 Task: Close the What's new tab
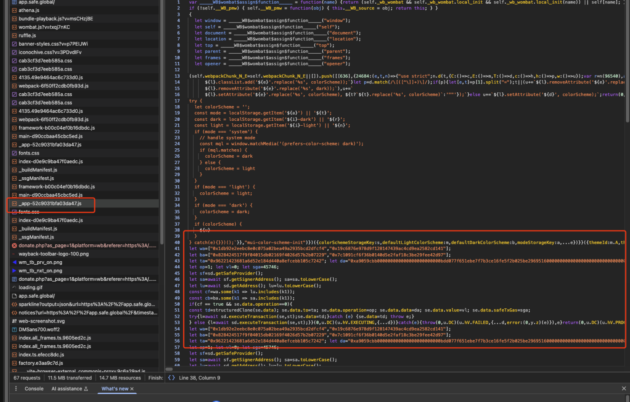coord(132,389)
